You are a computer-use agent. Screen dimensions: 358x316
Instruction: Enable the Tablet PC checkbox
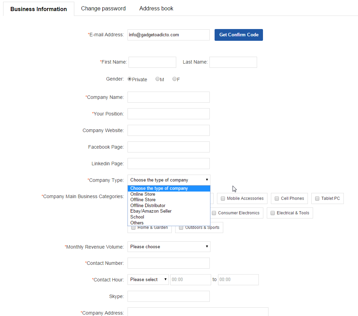tap(317, 198)
